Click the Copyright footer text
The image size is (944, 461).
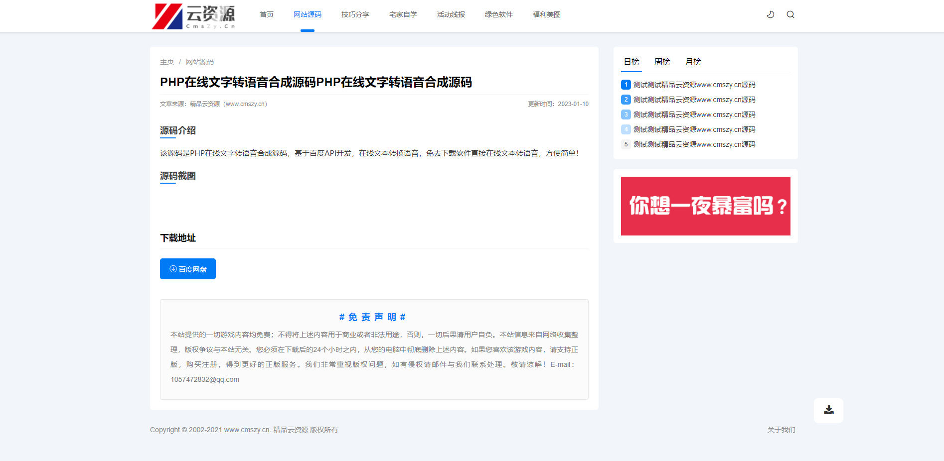pos(244,430)
